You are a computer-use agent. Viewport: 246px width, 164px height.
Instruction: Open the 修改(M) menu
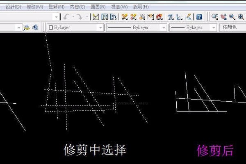[34, 7]
